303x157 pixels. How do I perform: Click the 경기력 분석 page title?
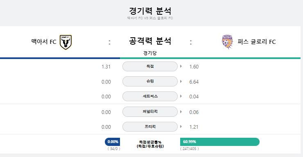pos(150,11)
